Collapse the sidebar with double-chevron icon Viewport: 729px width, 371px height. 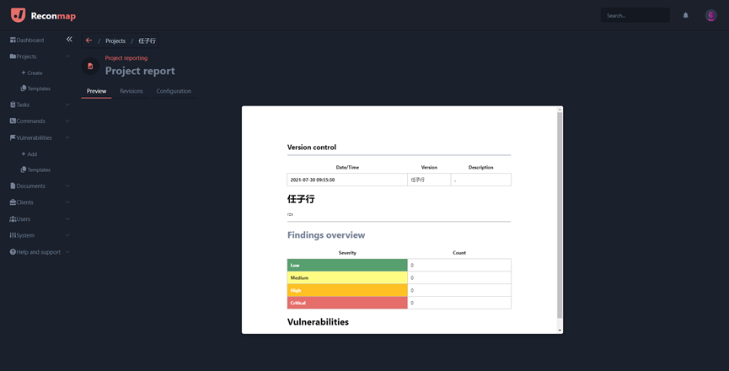coord(69,40)
